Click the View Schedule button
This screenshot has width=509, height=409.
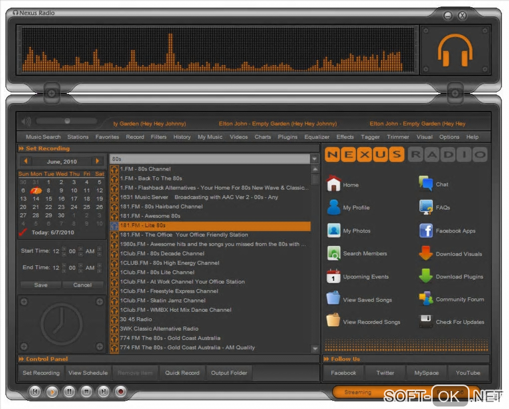pos(88,373)
